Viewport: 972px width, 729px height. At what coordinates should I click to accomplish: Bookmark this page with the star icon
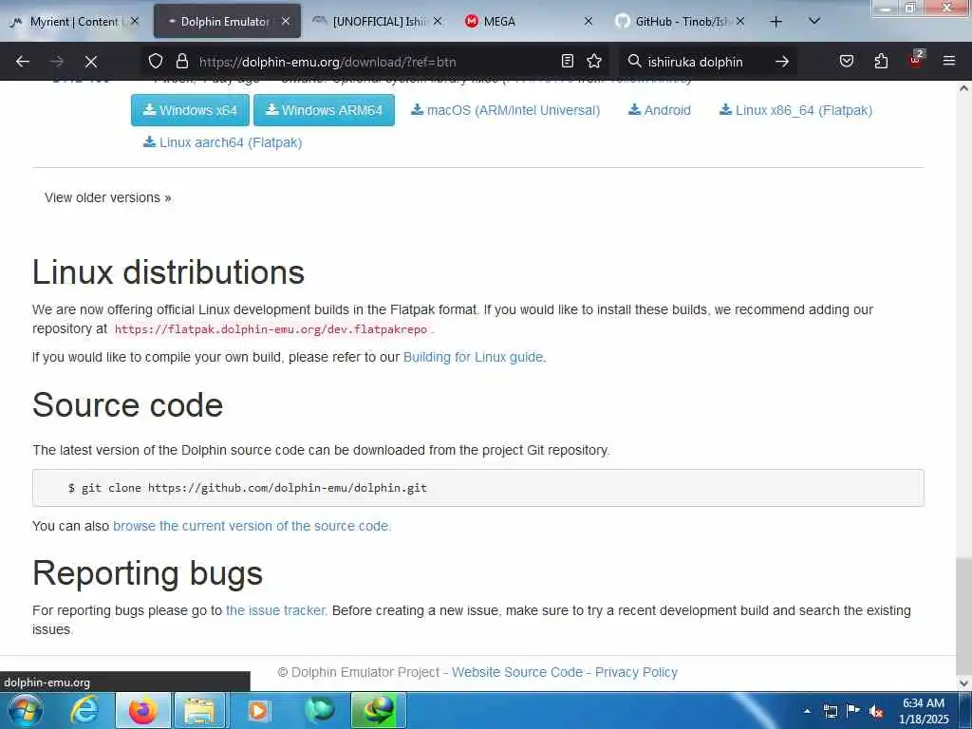click(x=594, y=61)
